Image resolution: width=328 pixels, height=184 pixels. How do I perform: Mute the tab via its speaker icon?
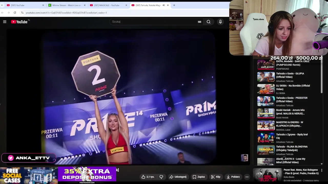[163, 5]
